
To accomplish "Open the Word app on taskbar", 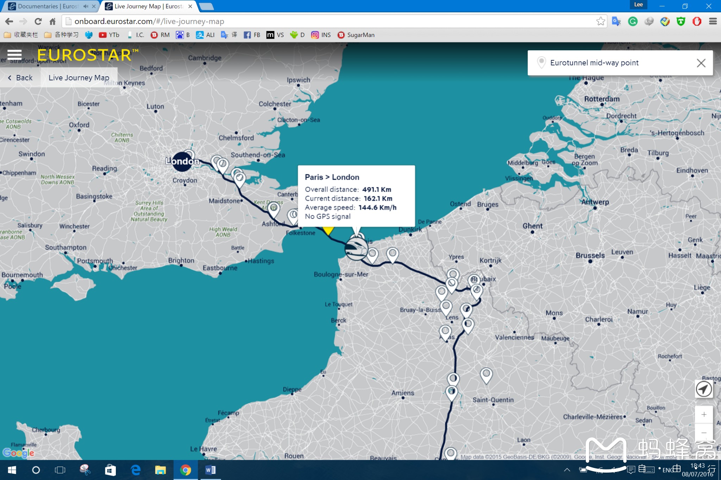I will [211, 470].
